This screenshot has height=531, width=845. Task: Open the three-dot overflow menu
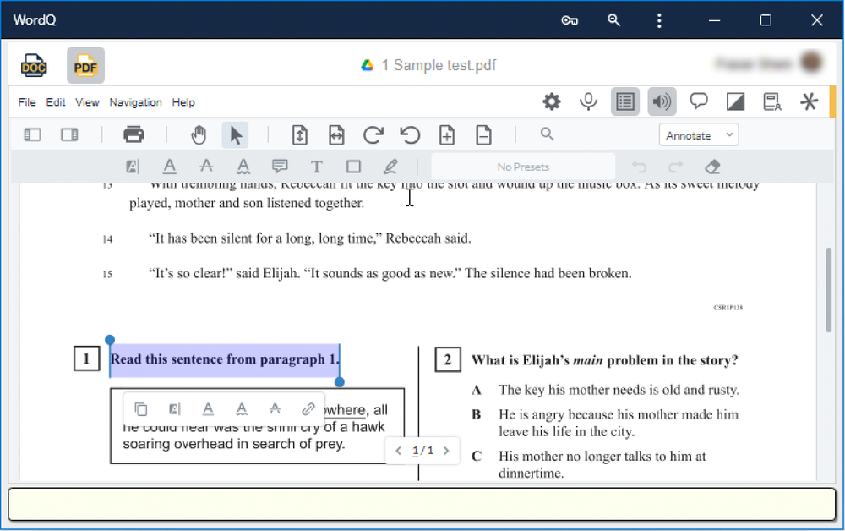pos(659,19)
